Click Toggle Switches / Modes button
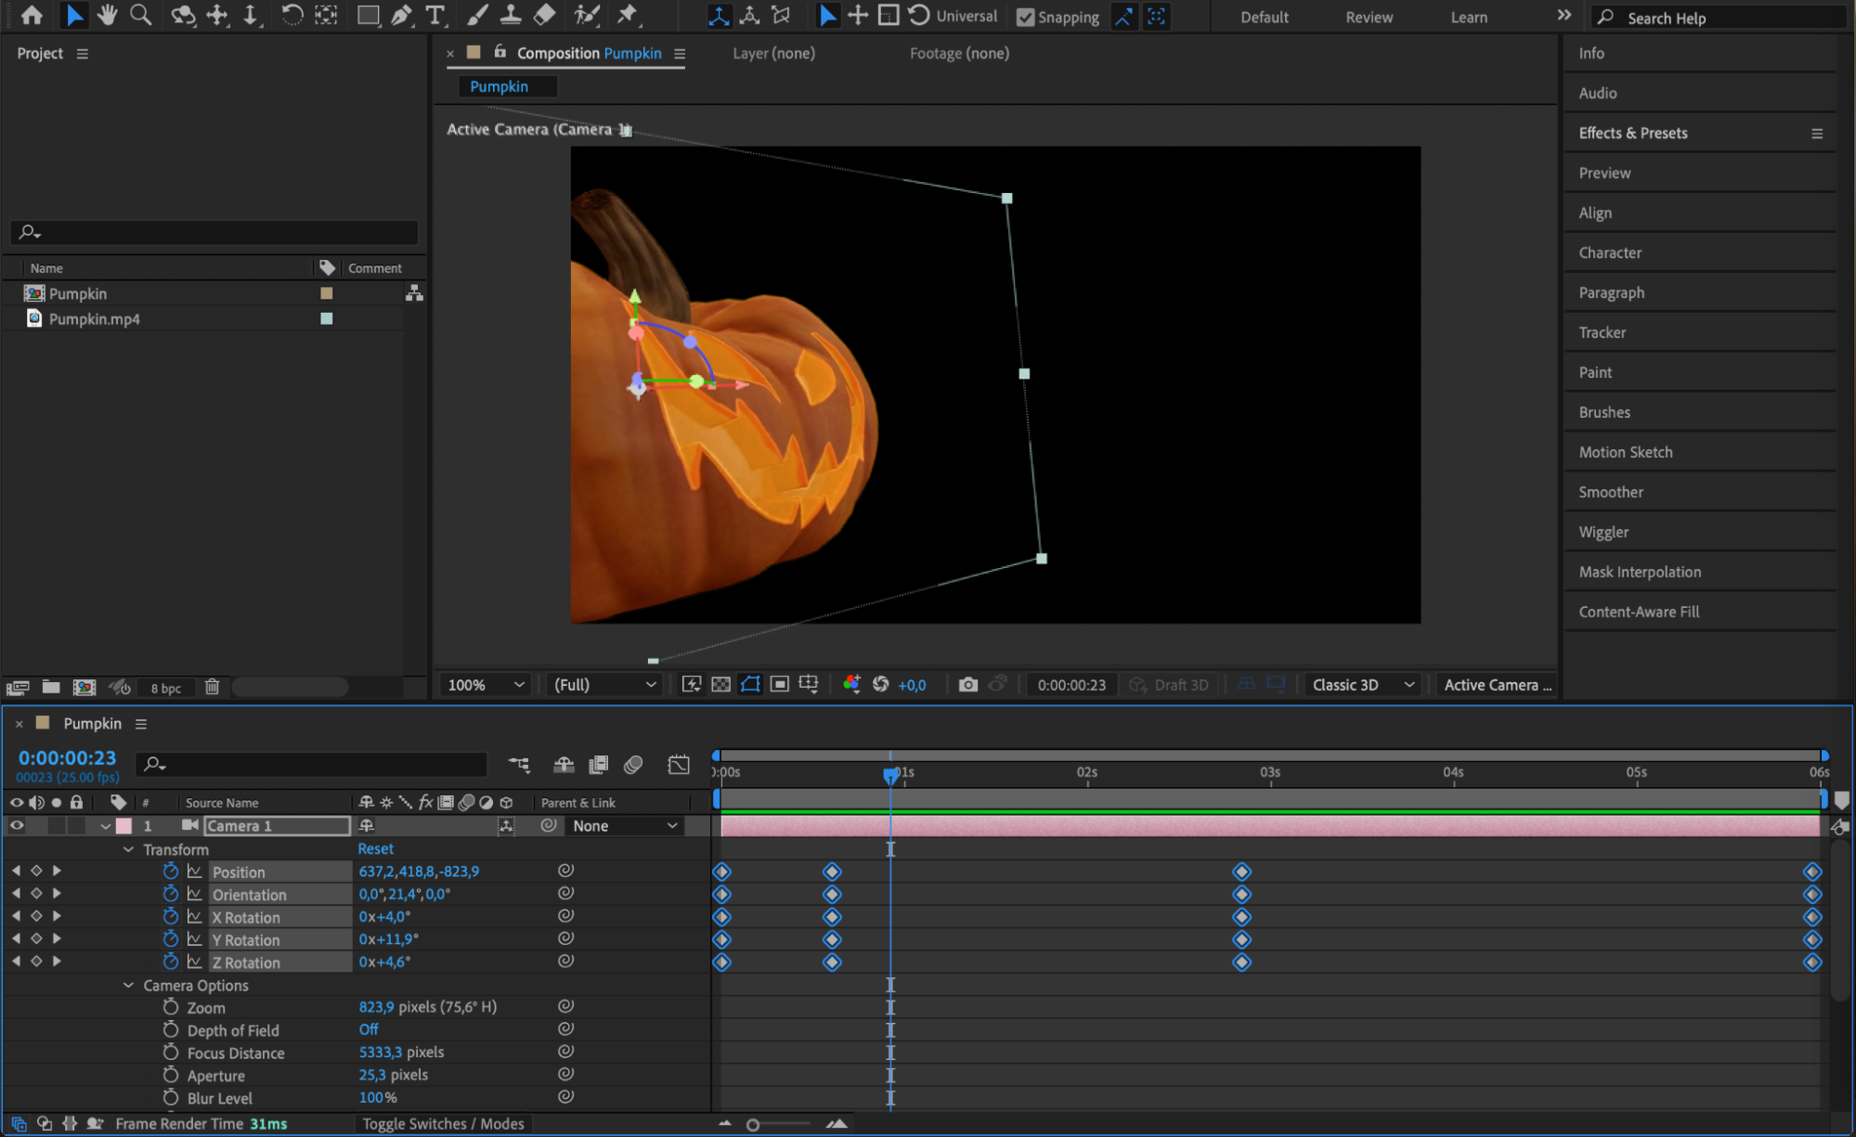 (443, 1123)
